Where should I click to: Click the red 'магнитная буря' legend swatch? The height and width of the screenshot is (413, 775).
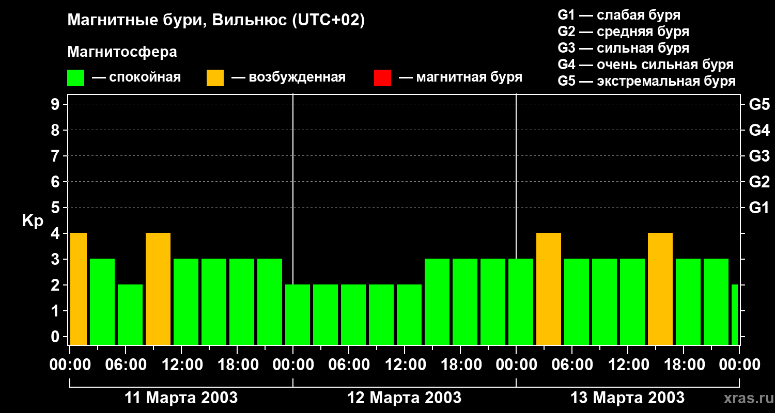point(382,78)
